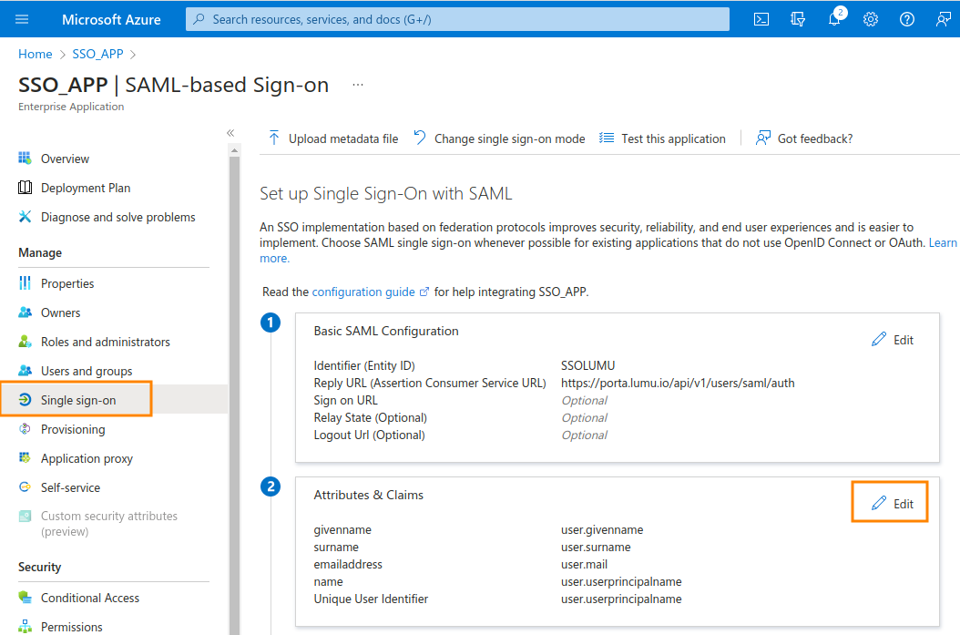Viewport: 960px width, 635px height.
Task: Select Provisioning in the Manage menu
Action: click(73, 429)
